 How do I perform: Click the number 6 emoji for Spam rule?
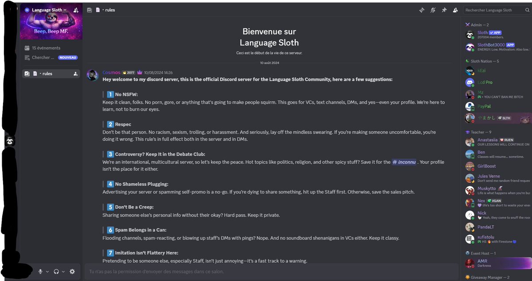tap(110, 230)
